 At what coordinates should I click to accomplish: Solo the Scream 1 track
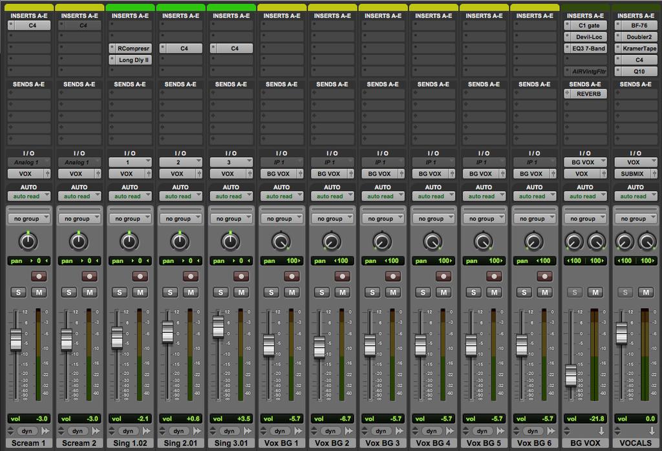click(18, 292)
